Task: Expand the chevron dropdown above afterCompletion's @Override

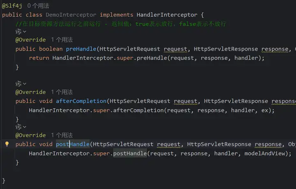Action: point(25,84)
